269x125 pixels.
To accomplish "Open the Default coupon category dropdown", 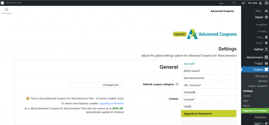I will [x=97, y=85].
